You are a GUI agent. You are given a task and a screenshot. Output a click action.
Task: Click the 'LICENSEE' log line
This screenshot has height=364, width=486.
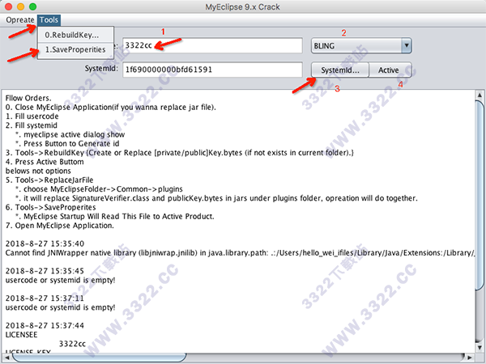(x=21, y=335)
